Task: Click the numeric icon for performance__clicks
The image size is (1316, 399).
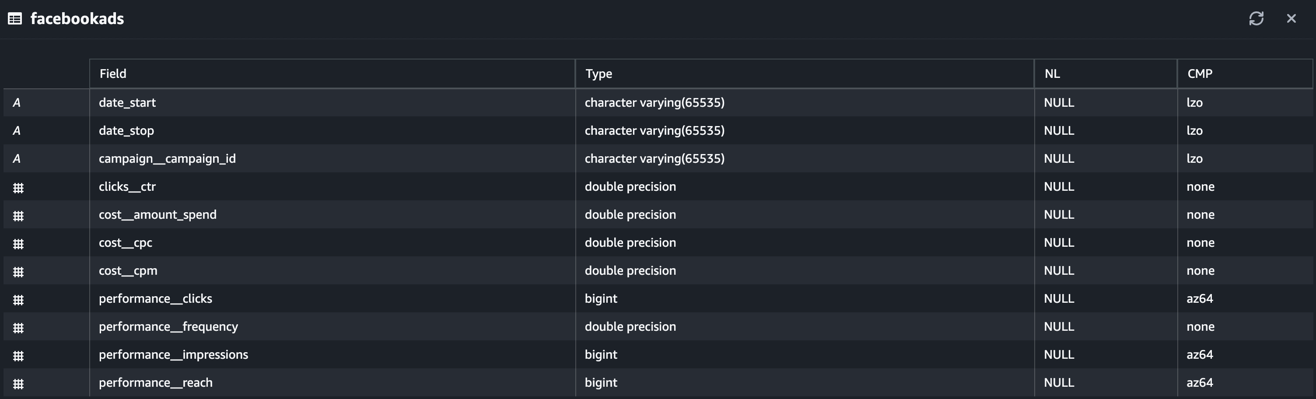Action: [18, 300]
